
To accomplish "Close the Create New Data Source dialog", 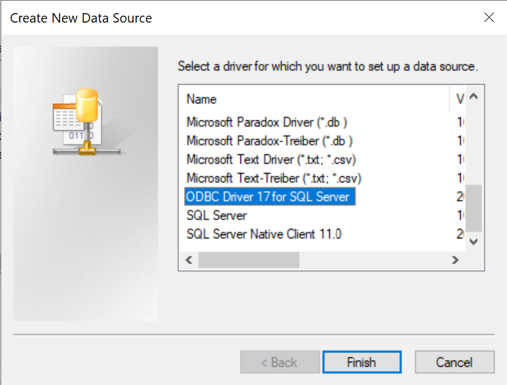I will pos(489,18).
